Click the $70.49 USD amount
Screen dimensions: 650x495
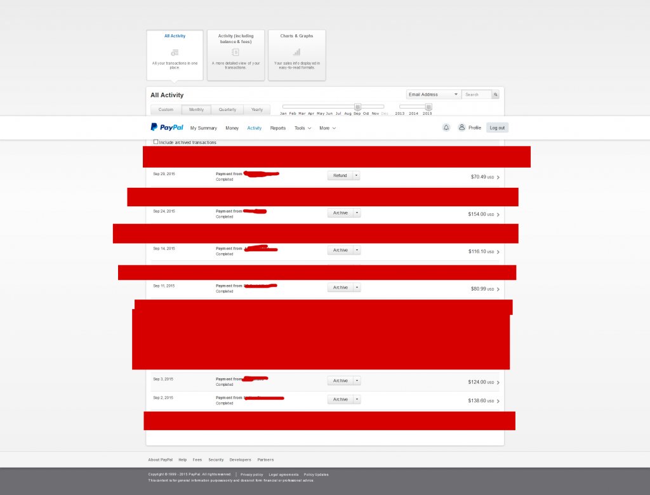coord(482,177)
